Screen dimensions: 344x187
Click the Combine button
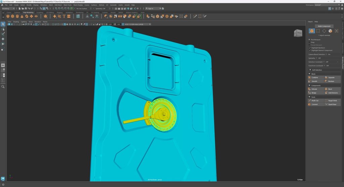316,78
